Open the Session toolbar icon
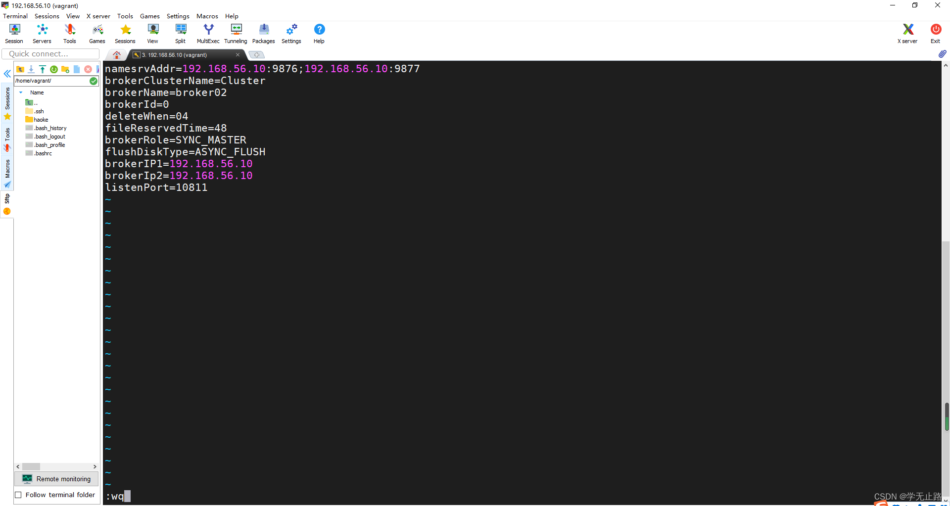Screen dimensions: 950x506 point(14,34)
